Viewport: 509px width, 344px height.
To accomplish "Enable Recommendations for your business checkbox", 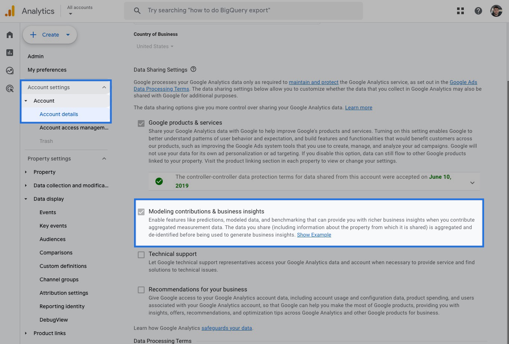I will pos(141,290).
